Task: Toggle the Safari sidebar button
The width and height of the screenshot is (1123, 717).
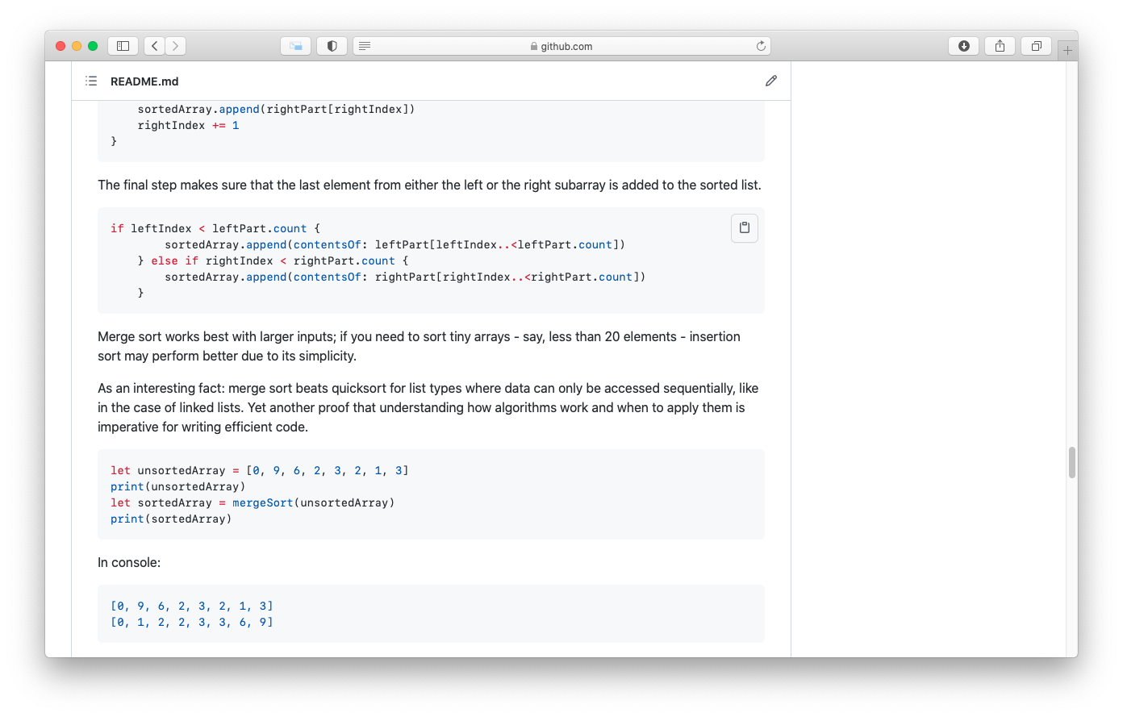Action: [123, 46]
